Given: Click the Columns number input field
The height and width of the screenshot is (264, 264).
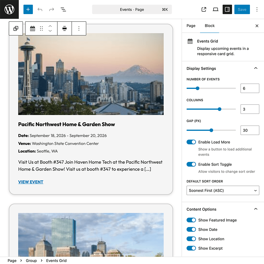Looking at the screenshot, I should (x=250, y=109).
